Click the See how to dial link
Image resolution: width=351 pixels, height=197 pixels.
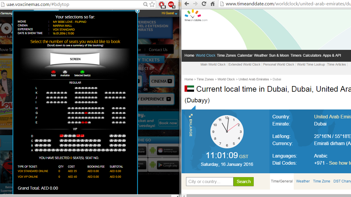click(340, 163)
